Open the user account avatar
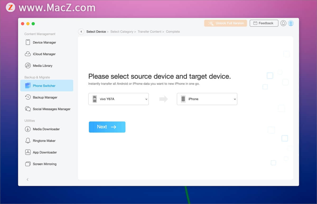Viewport: 317px width, 204px height. point(291,23)
